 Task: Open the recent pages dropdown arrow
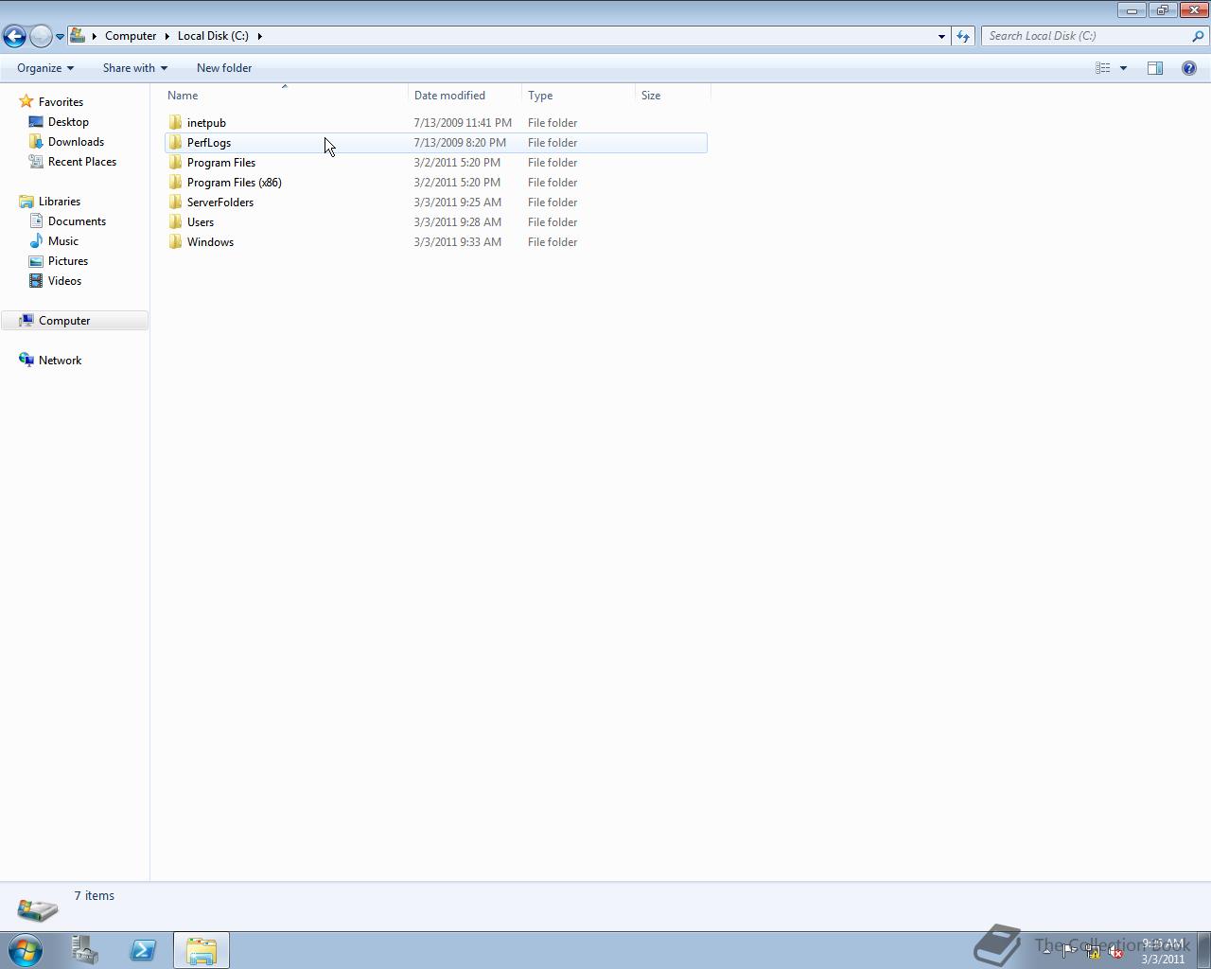(x=60, y=37)
